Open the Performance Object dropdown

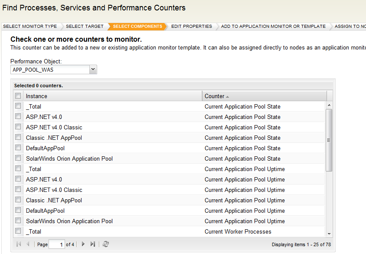[93, 69]
